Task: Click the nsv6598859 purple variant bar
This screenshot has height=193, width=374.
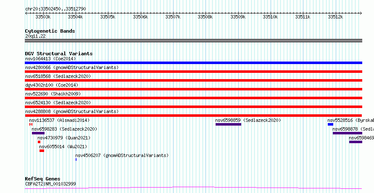Action: (228, 124)
